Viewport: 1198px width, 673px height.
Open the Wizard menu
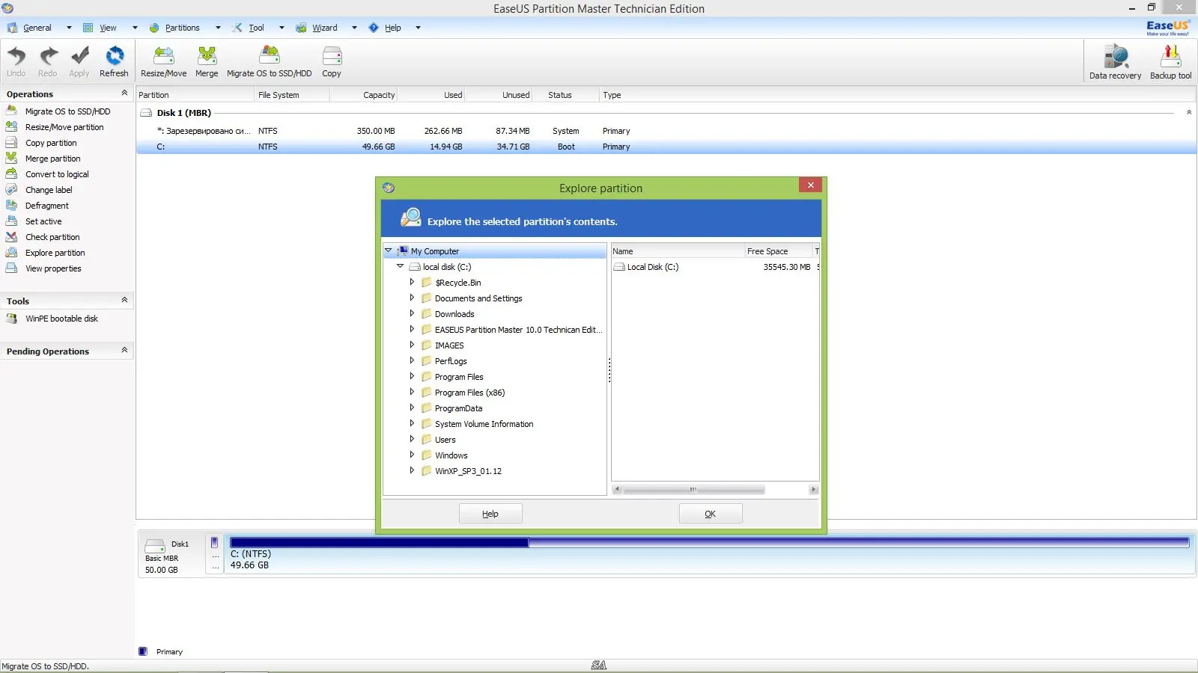click(x=325, y=28)
